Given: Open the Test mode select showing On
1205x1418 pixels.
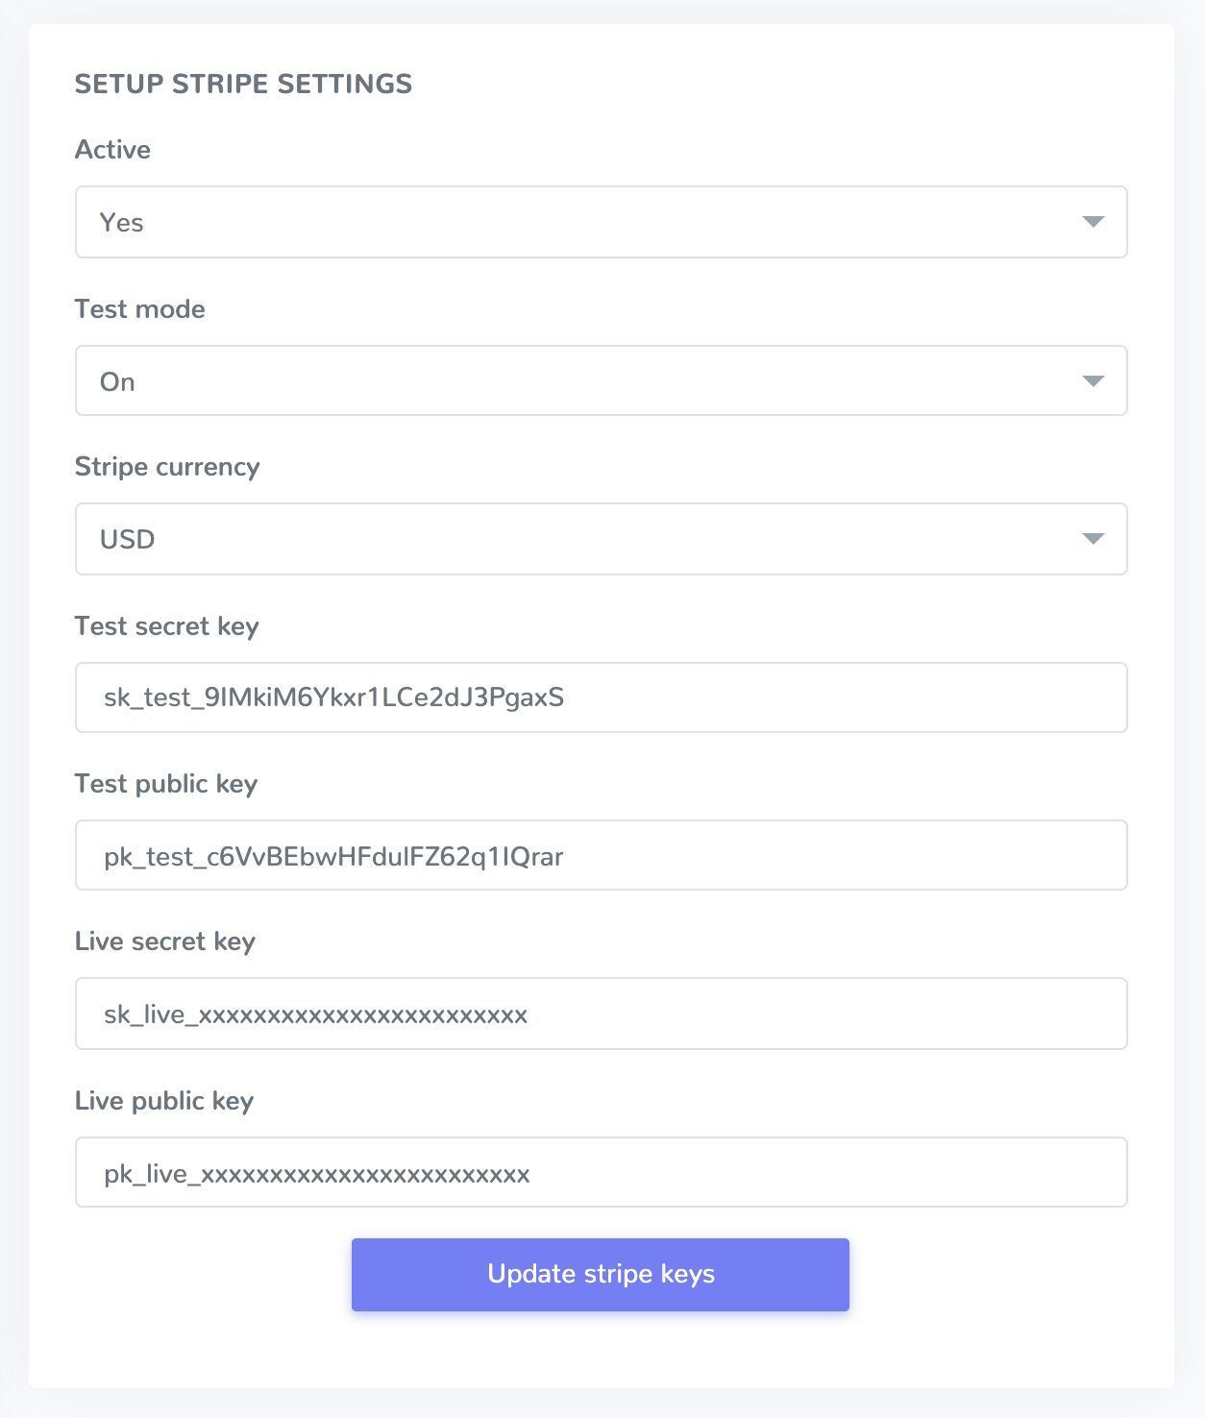Looking at the screenshot, I should [577, 381].
